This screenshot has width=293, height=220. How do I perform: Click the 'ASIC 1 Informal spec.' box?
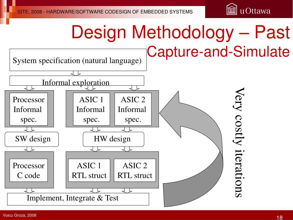(x=91, y=109)
